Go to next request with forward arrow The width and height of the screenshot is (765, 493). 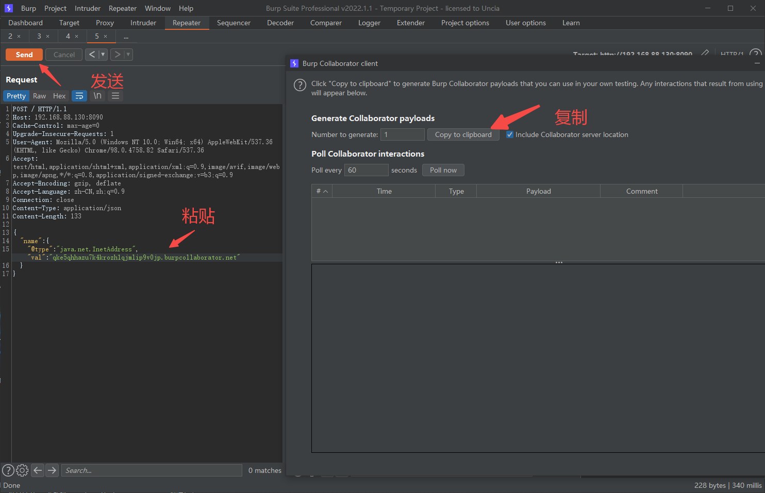[x=117, y=55]
